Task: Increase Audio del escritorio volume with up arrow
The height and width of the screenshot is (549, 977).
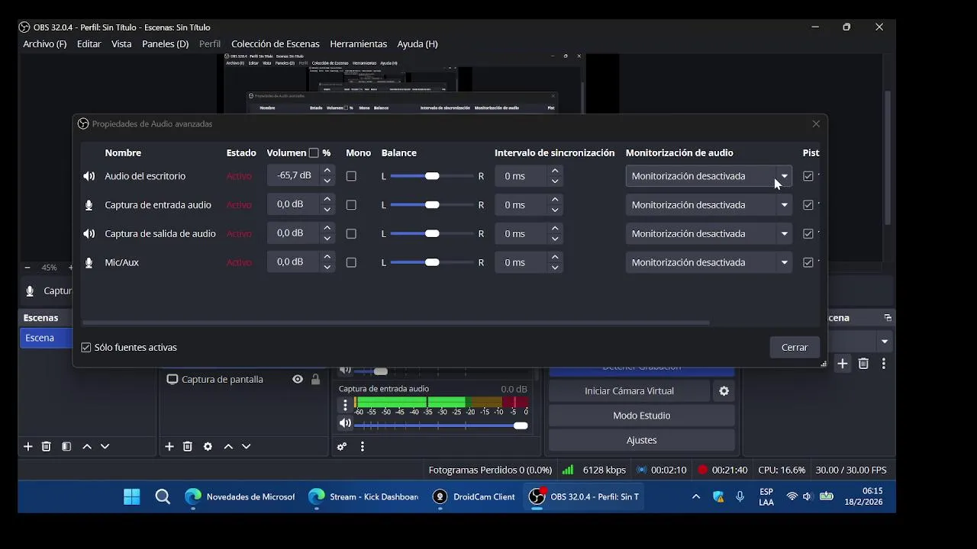Action: (x=327, y=171)
